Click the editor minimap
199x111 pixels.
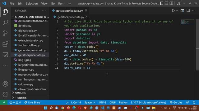coord(188,22)
